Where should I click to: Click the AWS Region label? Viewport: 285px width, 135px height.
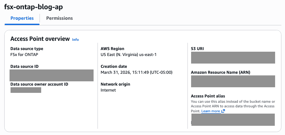pos(112,49)
